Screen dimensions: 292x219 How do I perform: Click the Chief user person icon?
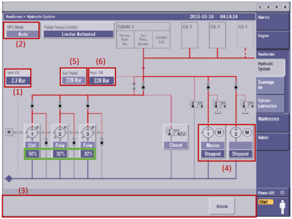coord(283,207)
